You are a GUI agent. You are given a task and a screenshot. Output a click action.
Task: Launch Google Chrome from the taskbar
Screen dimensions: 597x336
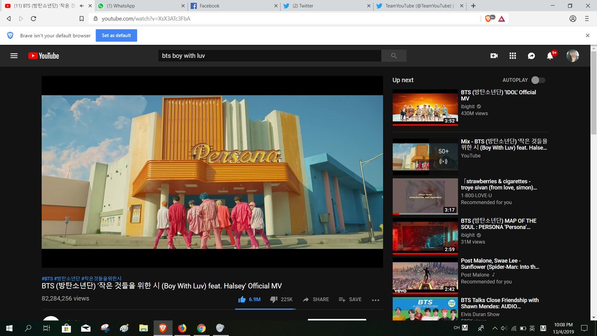pos(201,328)
